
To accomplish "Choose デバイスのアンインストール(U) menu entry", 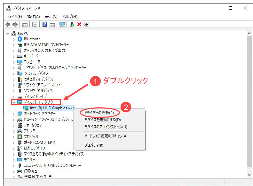I will click(x=106, y=127).
